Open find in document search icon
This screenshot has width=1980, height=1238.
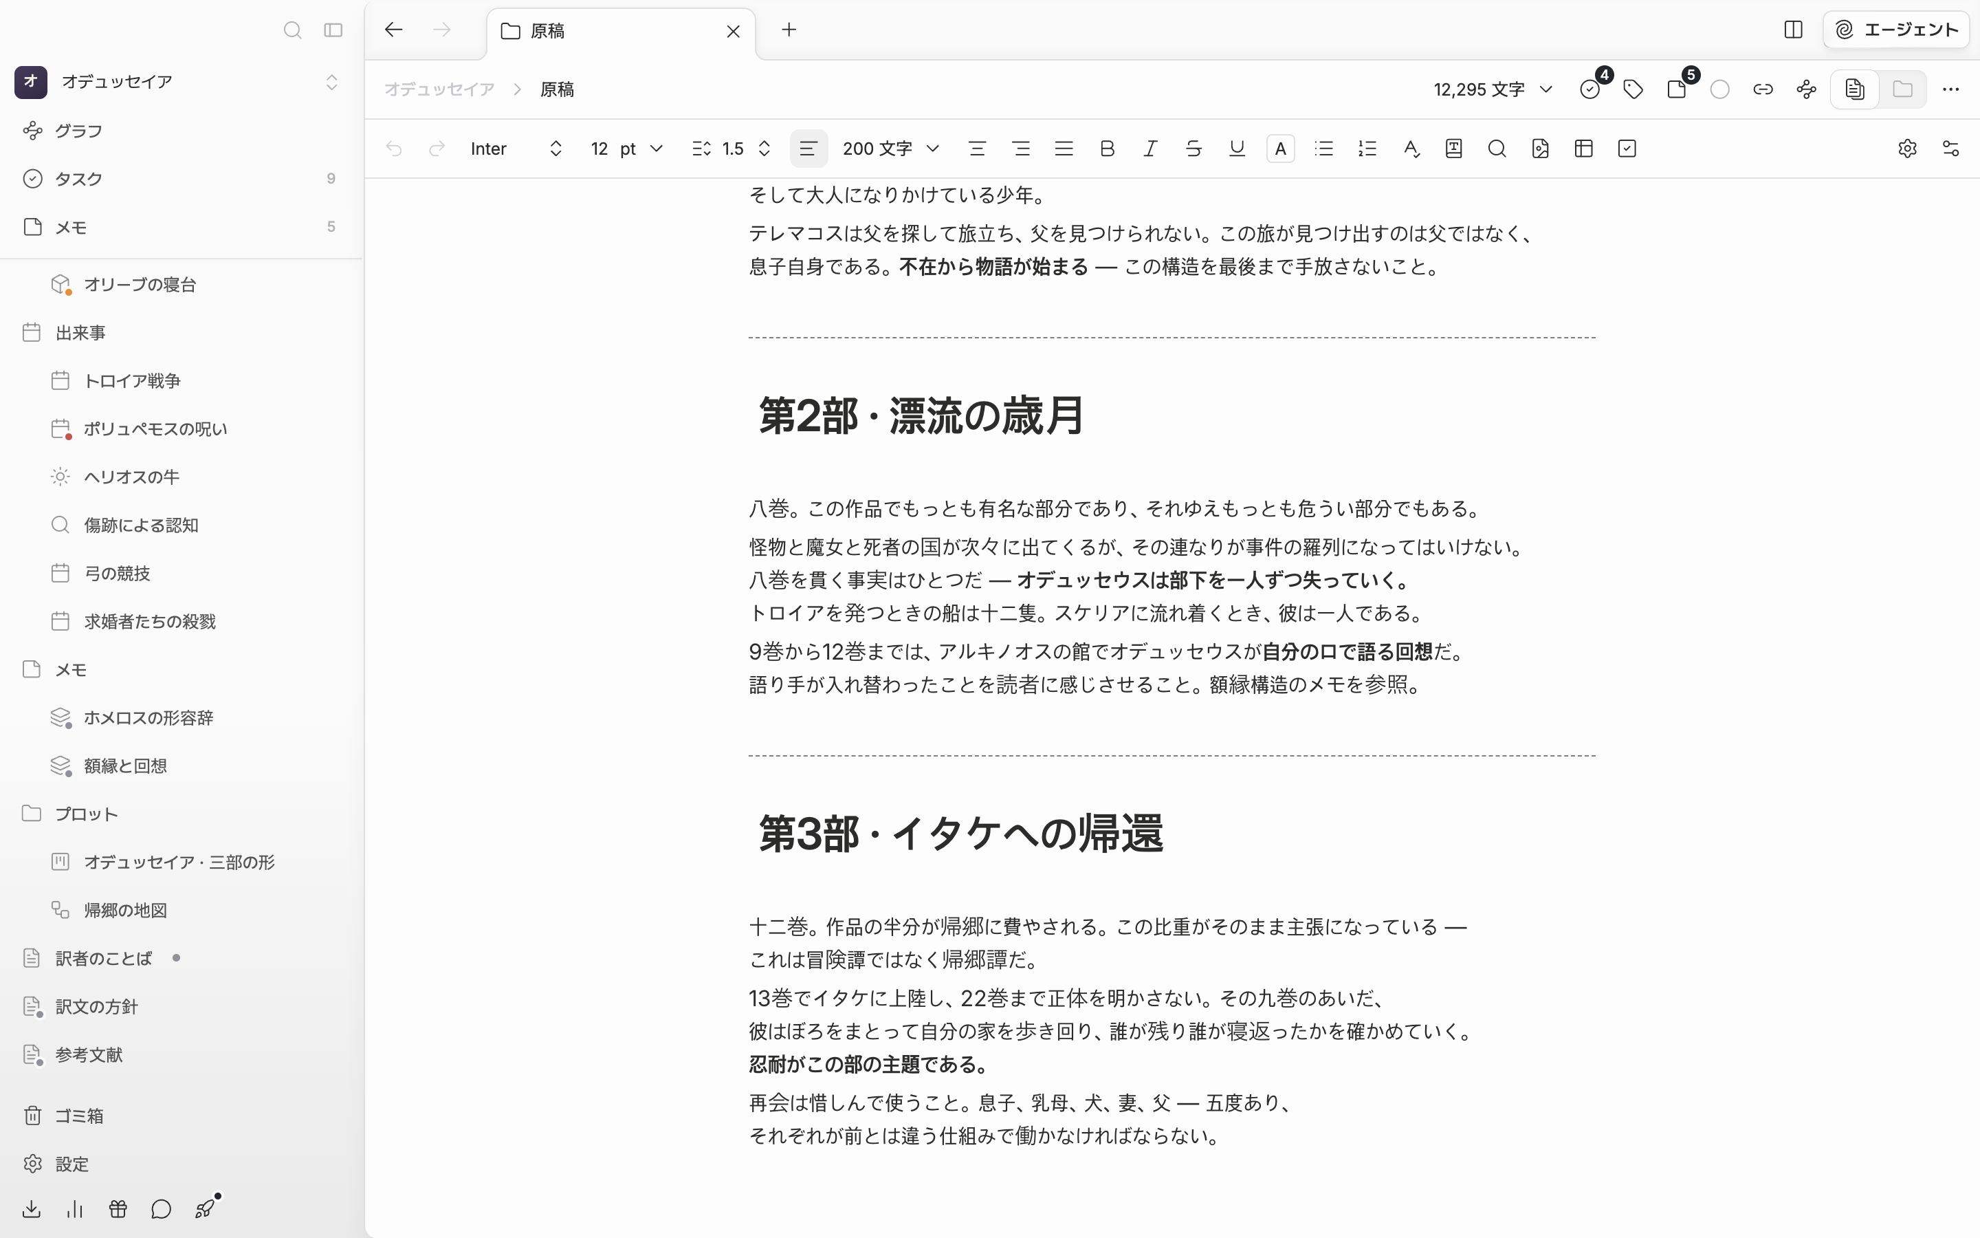pyautogui.click(x=1497, y=148)
